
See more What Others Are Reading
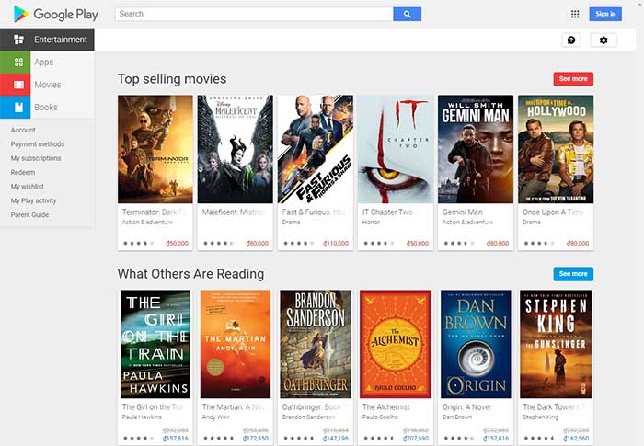[573, 274]
